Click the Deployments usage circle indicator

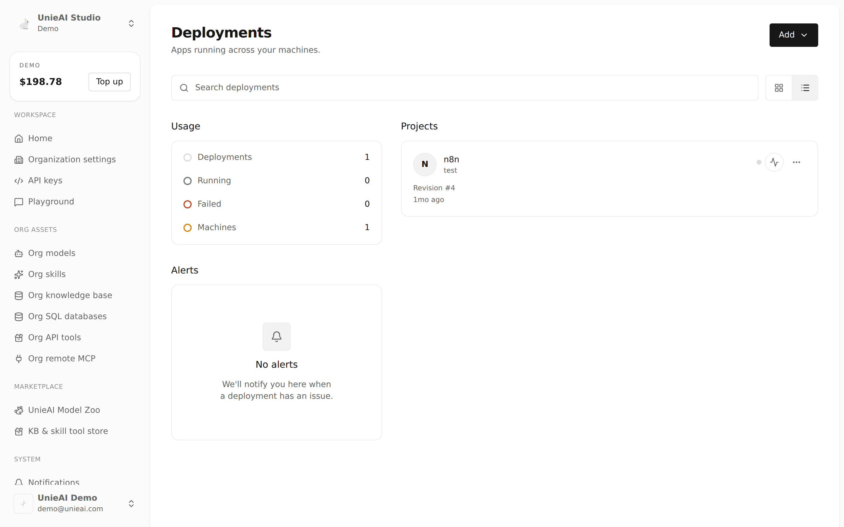coord(188,158)
